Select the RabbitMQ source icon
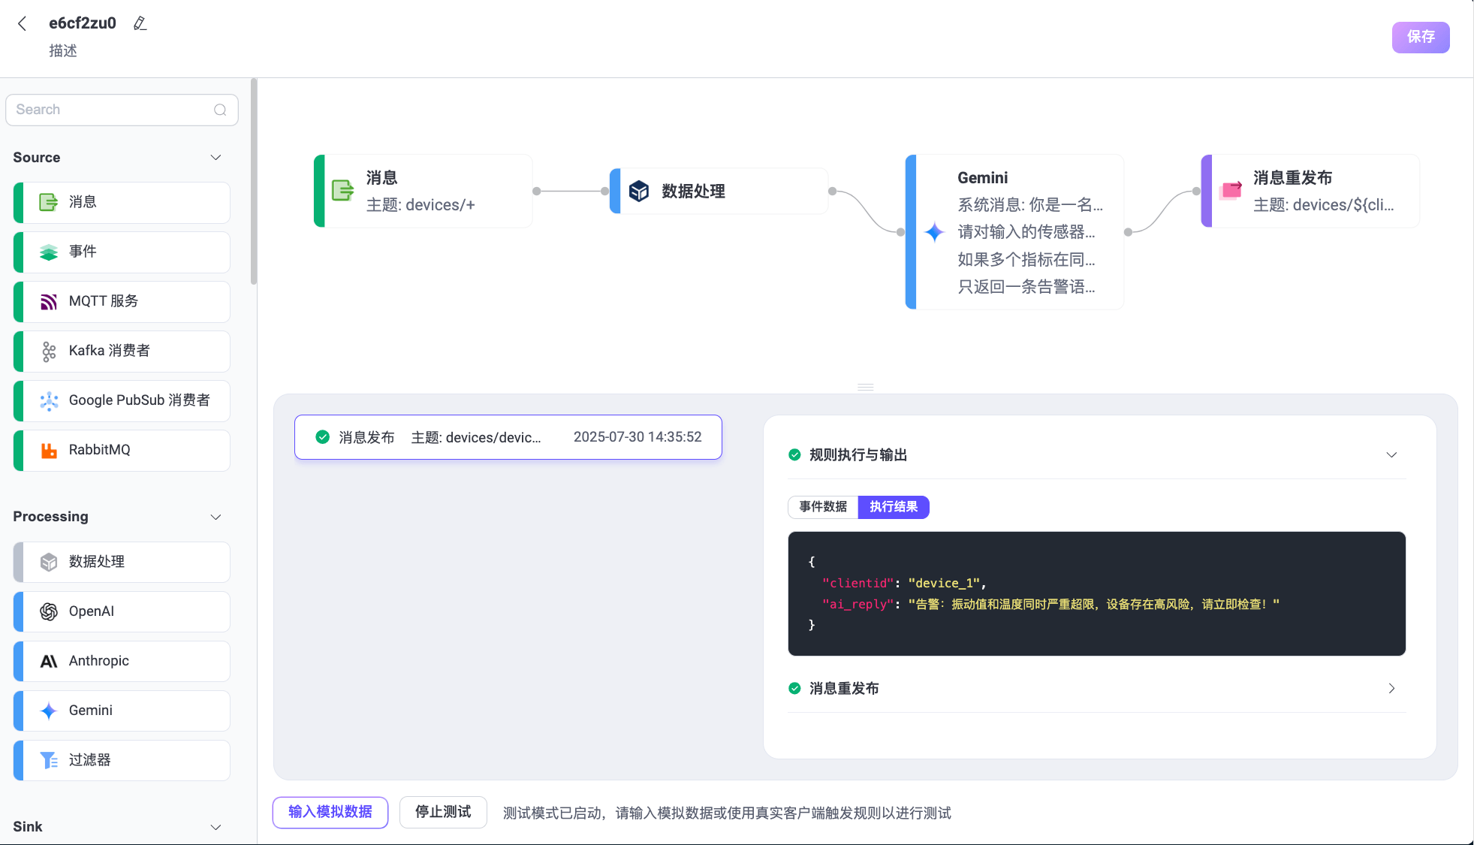The image size is (1474, 845). click(x=48, y=450)
